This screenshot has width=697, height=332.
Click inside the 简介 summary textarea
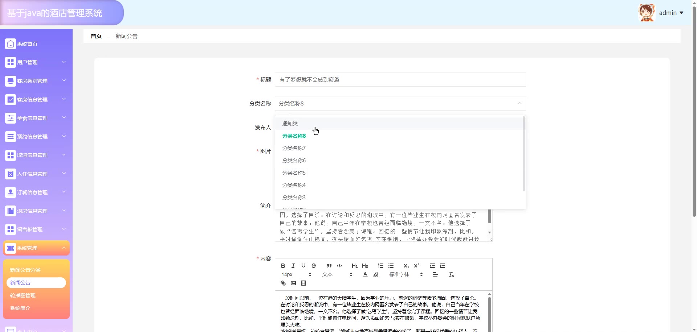[381, 225]
